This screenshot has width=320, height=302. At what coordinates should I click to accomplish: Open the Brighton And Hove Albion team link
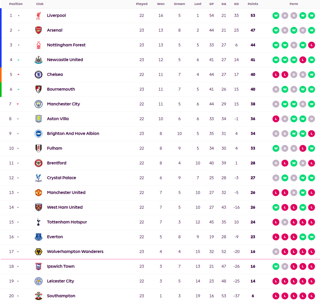[73, 134]
